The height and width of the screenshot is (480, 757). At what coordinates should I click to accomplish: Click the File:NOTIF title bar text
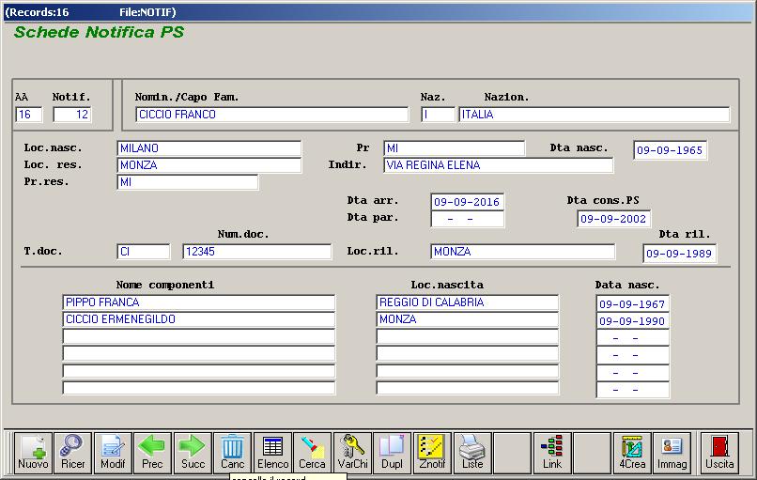tap(147, 12)
